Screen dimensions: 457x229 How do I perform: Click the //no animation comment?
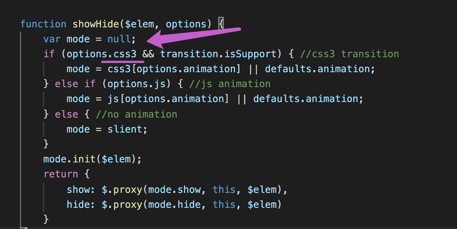pyautogui.click(x=137, y=114)
